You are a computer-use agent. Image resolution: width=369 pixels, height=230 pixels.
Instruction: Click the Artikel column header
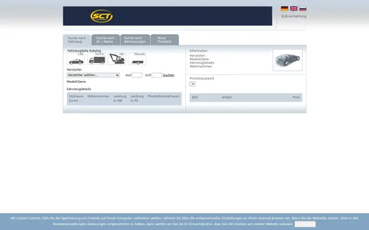coord(226,97)
